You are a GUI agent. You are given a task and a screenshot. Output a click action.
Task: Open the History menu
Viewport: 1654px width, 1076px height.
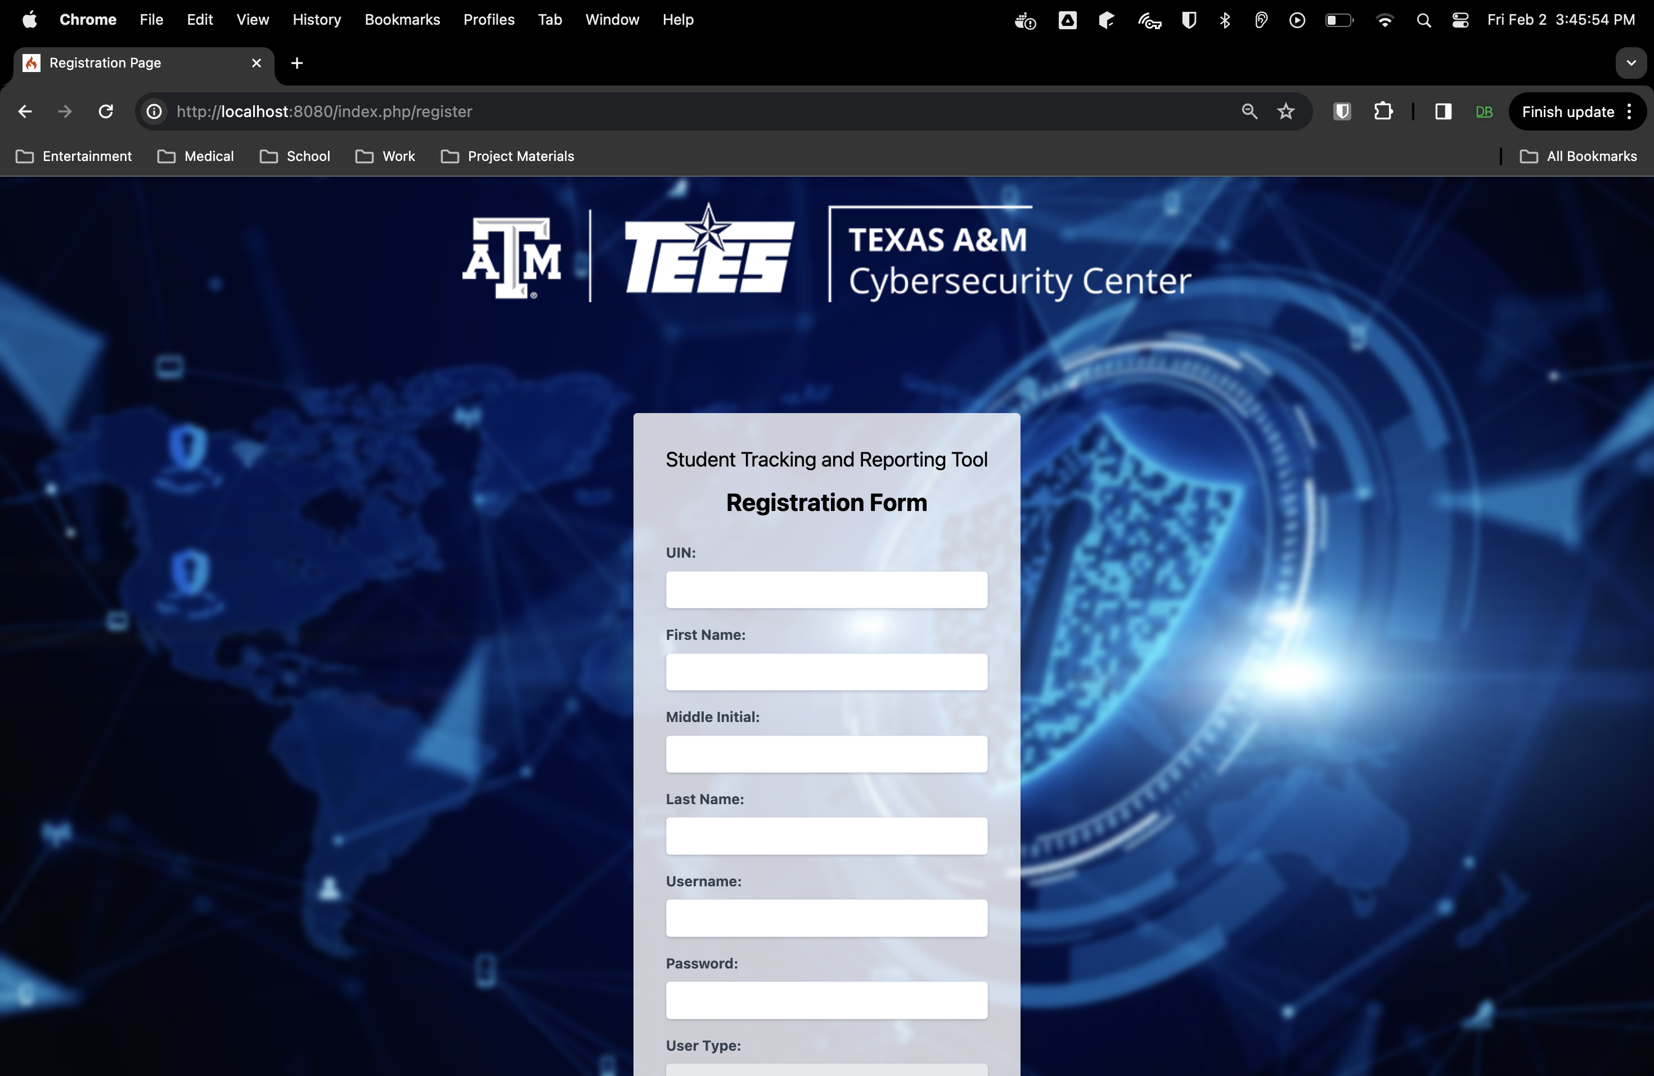point(316,20)
